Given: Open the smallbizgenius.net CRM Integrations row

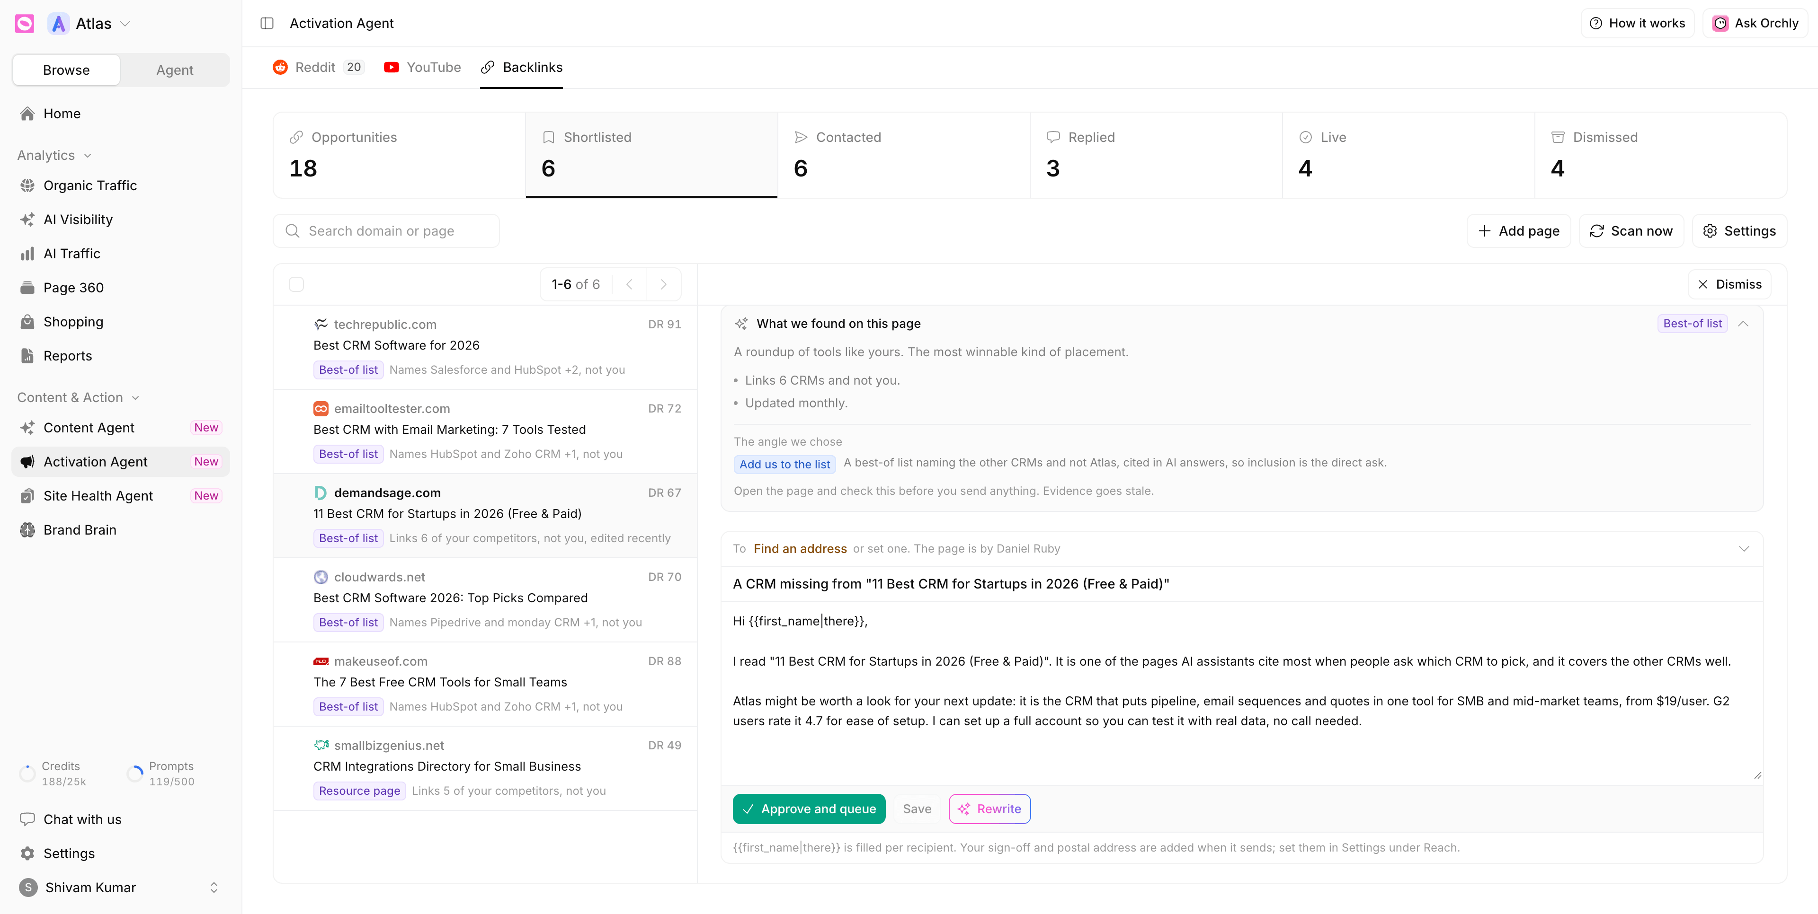Looking at the screenshot, I should (485, 768).
